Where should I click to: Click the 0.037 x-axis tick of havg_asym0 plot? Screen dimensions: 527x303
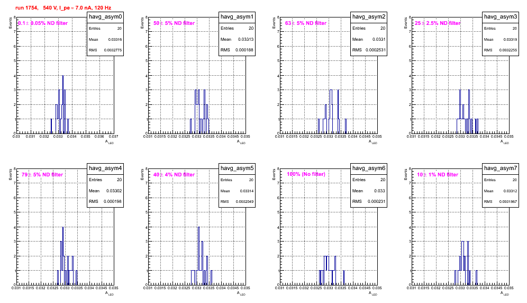point(113,137)
